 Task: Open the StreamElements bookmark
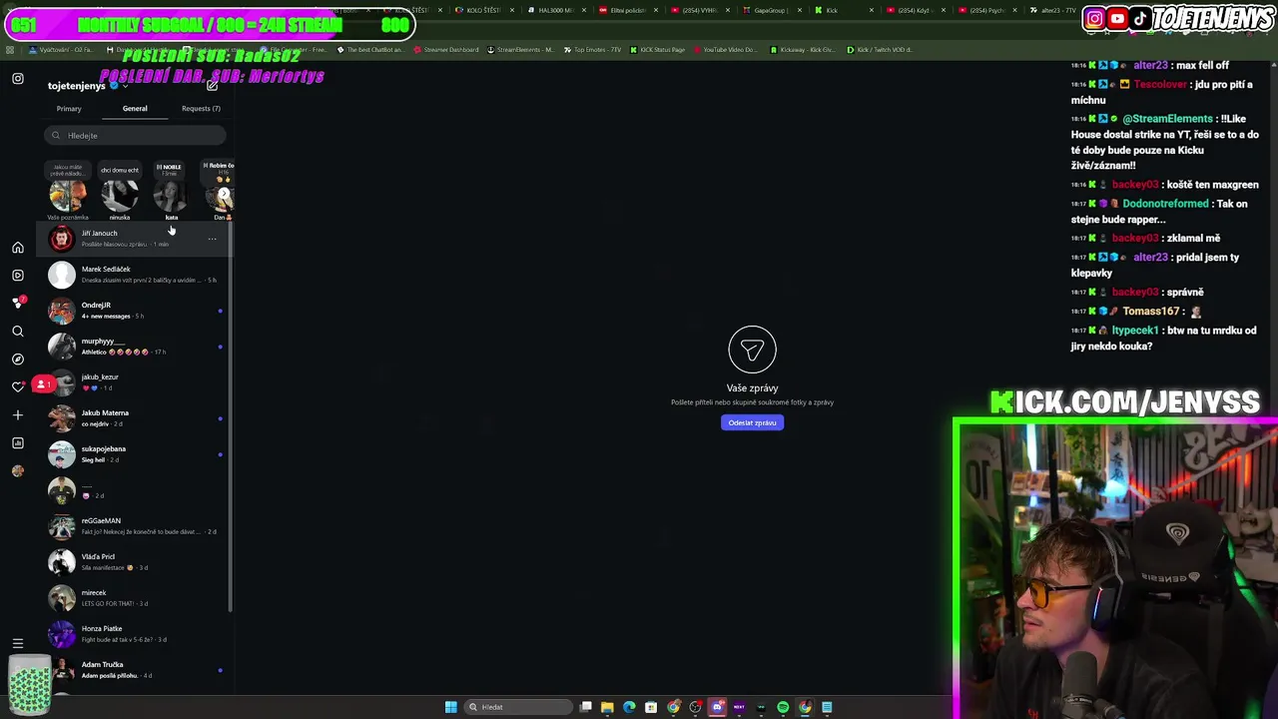pyautogui.click(x=520, y=50)
